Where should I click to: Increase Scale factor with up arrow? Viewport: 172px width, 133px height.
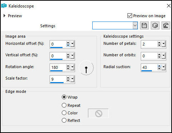coord(68,78)
